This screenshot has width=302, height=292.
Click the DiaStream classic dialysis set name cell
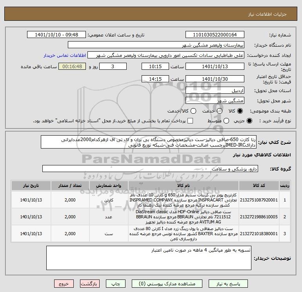(x=184, y=217)
